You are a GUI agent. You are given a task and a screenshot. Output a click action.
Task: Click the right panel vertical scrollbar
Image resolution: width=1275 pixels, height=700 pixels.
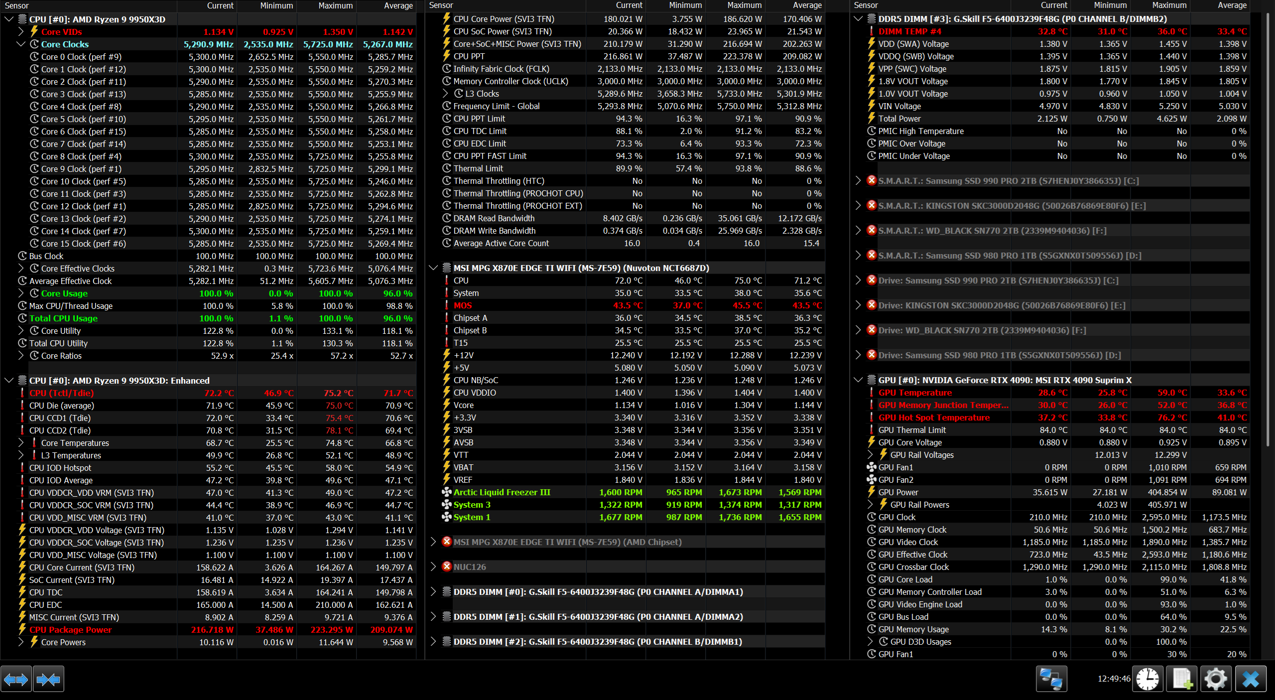(x=1268, y=229)
